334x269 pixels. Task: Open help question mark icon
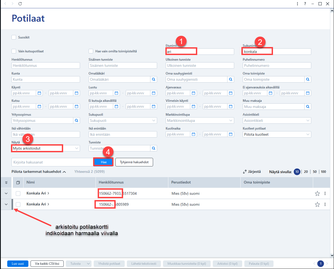[x=305, y=4]
